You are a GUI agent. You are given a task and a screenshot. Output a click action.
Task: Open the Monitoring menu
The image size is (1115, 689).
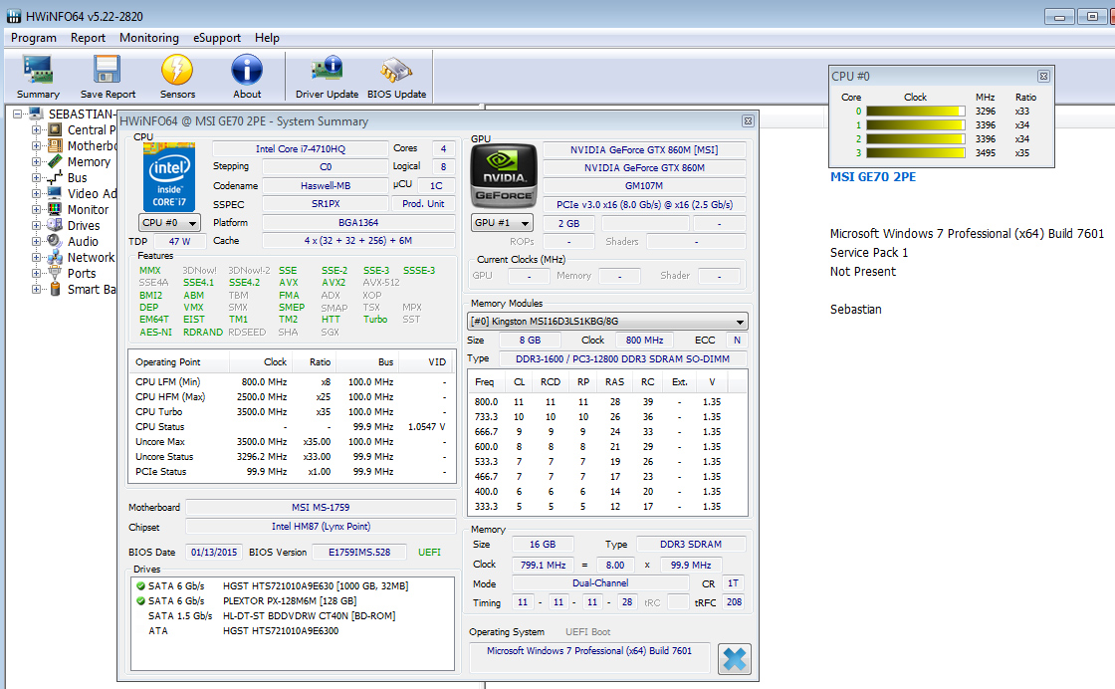point(148,38)
